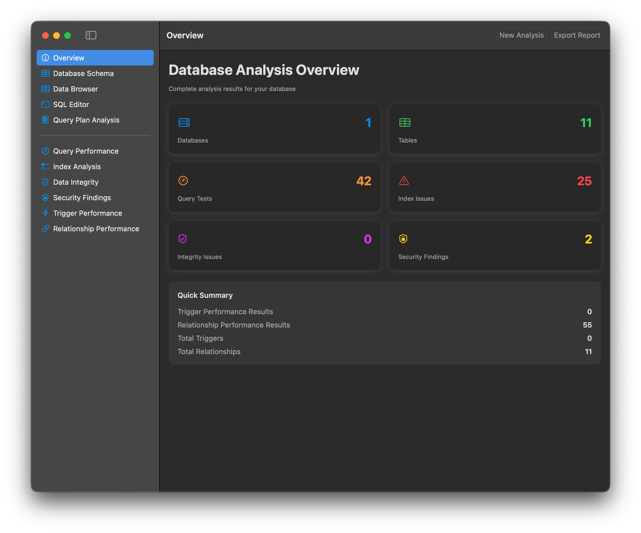This screenshot has width=641, height=533.
Task: Open the Tables card showing 11
Action: click(495, 129)
